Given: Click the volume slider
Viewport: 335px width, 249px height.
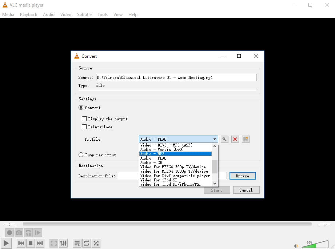Looking at the screenshot, I should (x=315, y=245).
